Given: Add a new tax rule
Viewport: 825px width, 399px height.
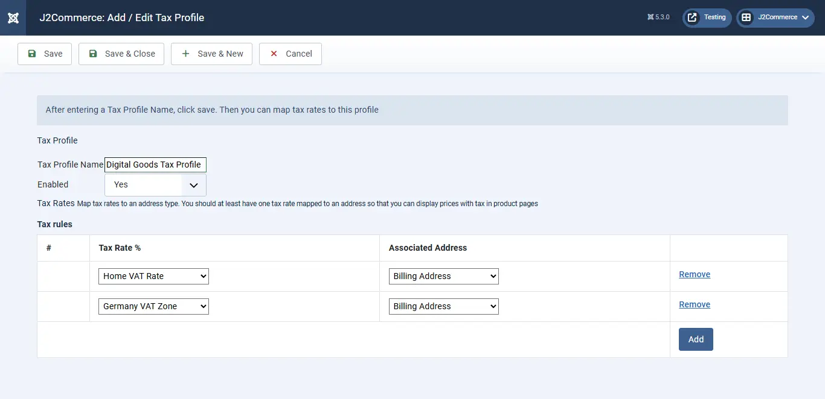Looking at the screenshot, I should pyautogui.click(x=696, y=339).
